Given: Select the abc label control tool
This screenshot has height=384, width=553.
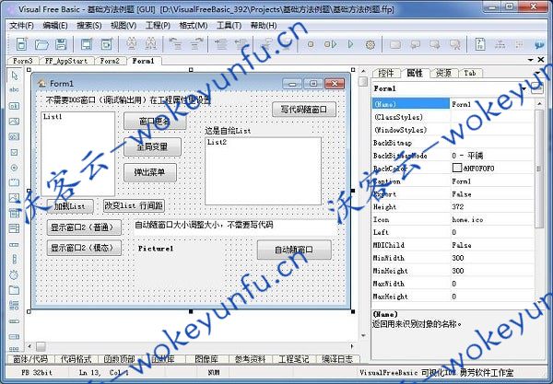Looking at the screenshot, I should [14, 90].
